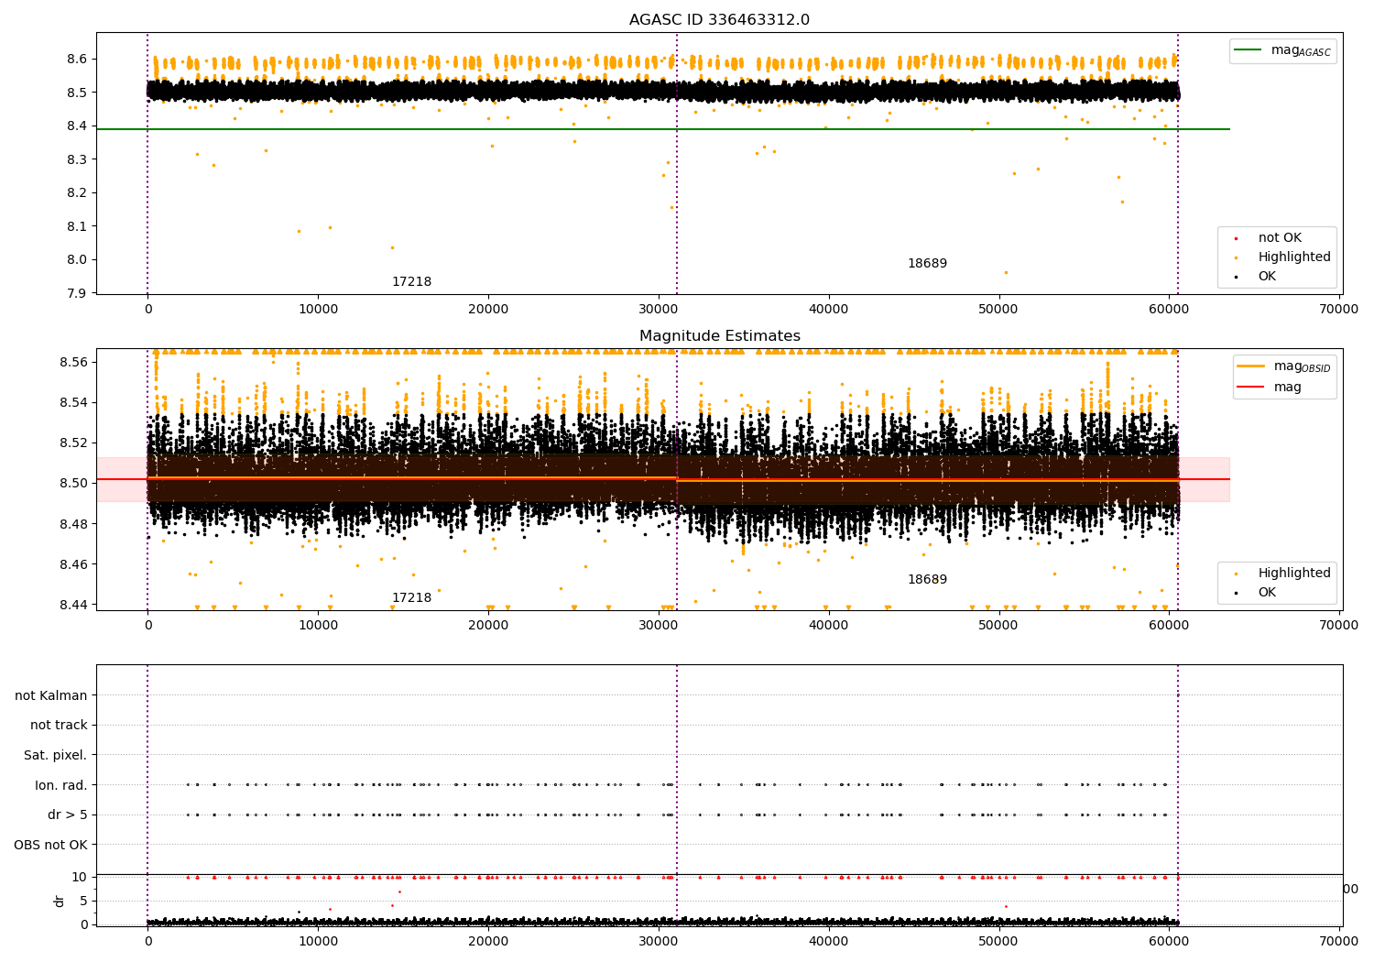This screenshot has width=1374, height=962.
Task: Click the 'Ion. rad.' row label
Action: (61, 786)
